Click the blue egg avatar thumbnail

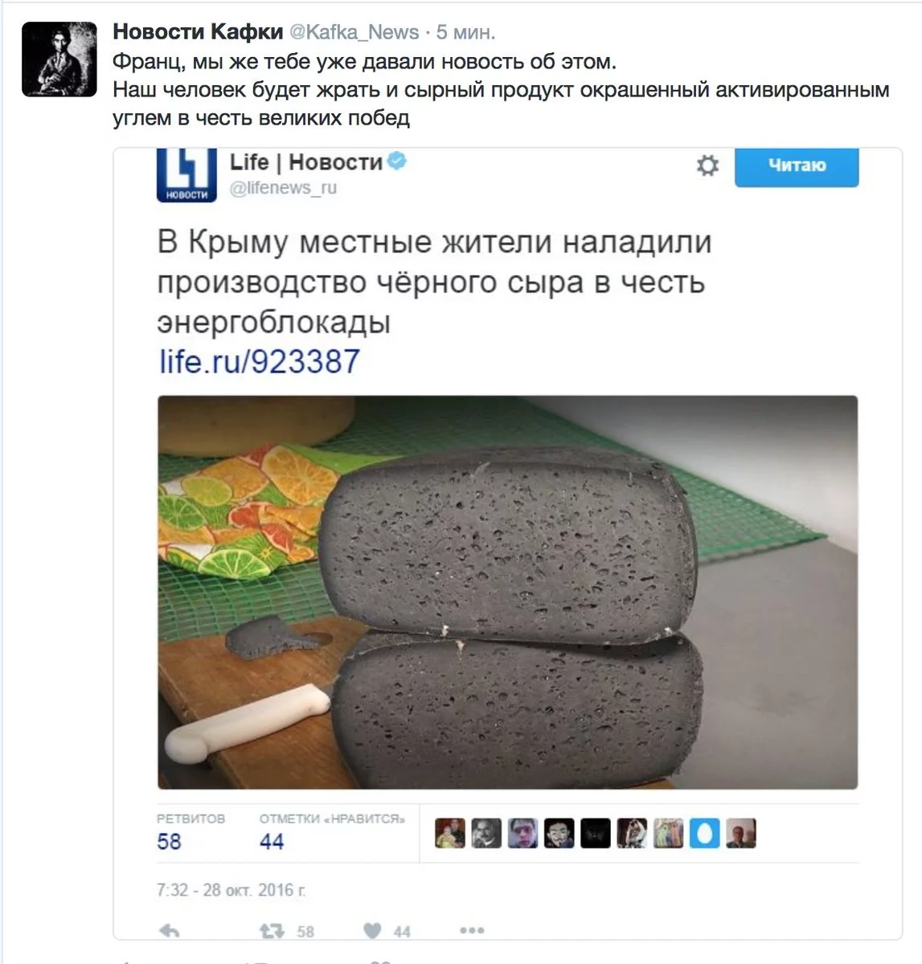point(704,834)
